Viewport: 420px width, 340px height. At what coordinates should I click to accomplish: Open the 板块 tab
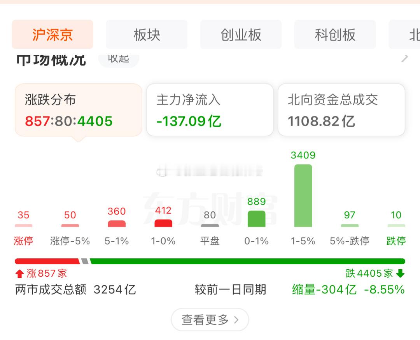(x=147, y=34)
